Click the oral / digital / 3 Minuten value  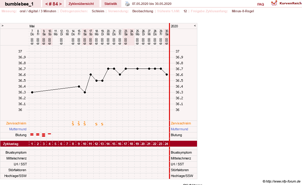pos(38,11)
